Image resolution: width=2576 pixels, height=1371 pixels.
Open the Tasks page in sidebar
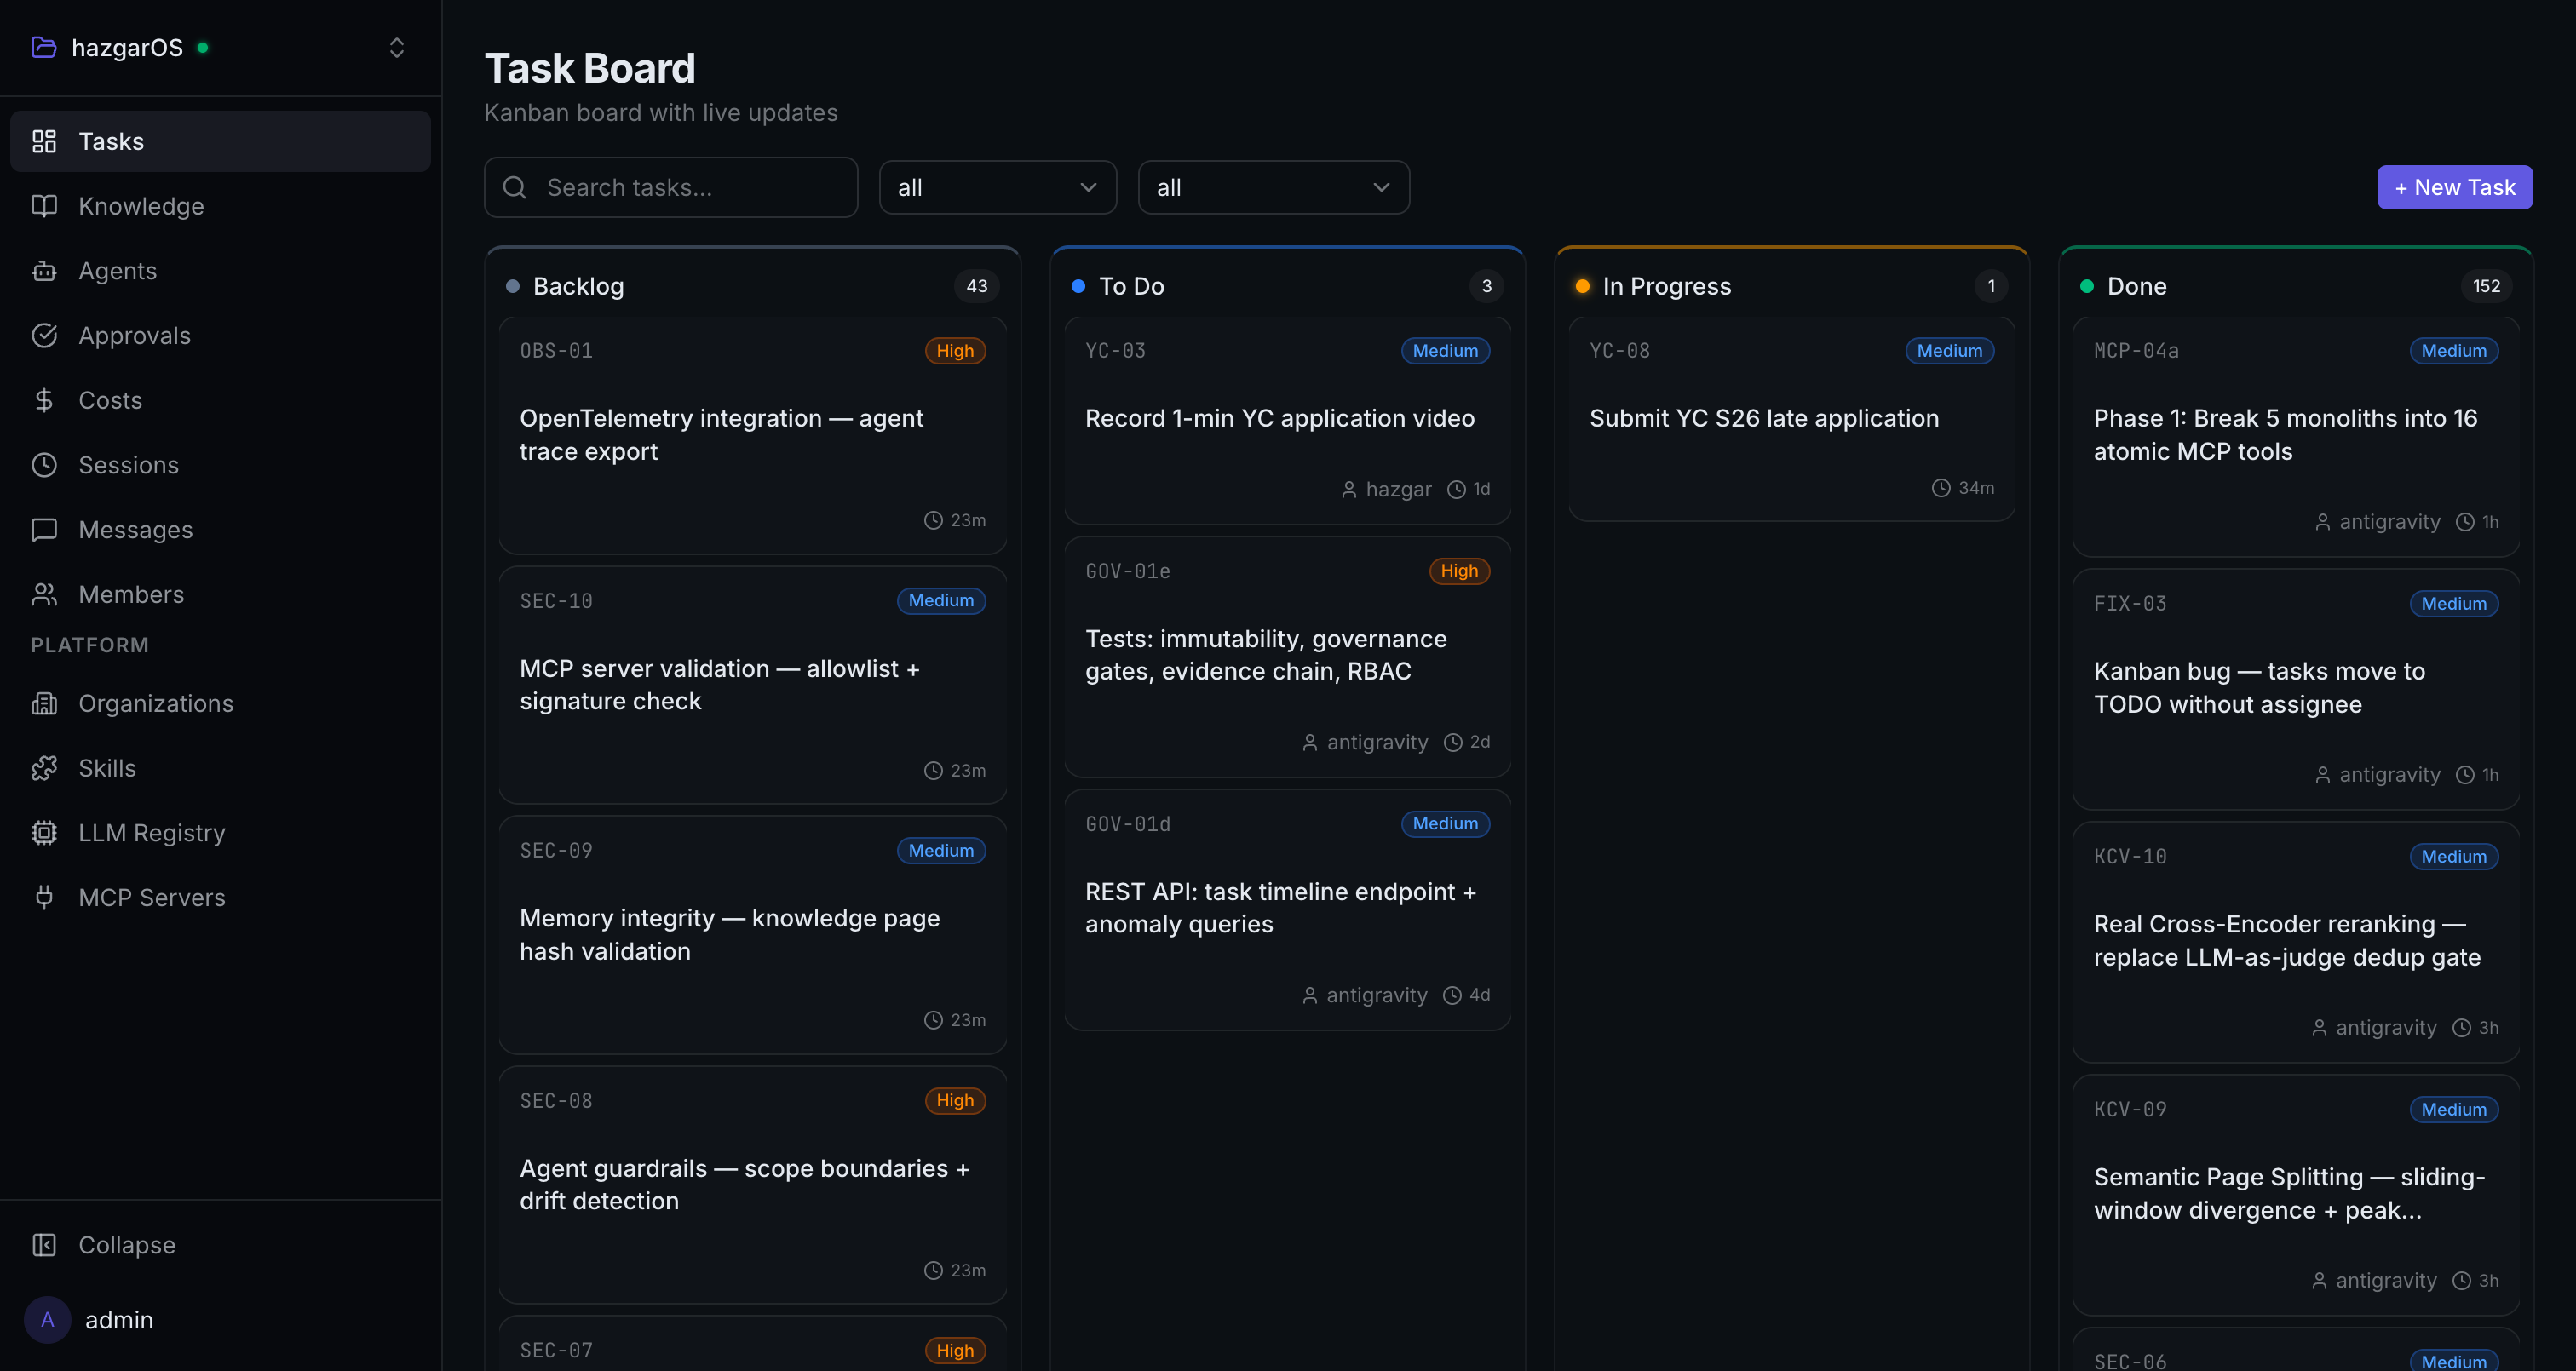point(220,141)
